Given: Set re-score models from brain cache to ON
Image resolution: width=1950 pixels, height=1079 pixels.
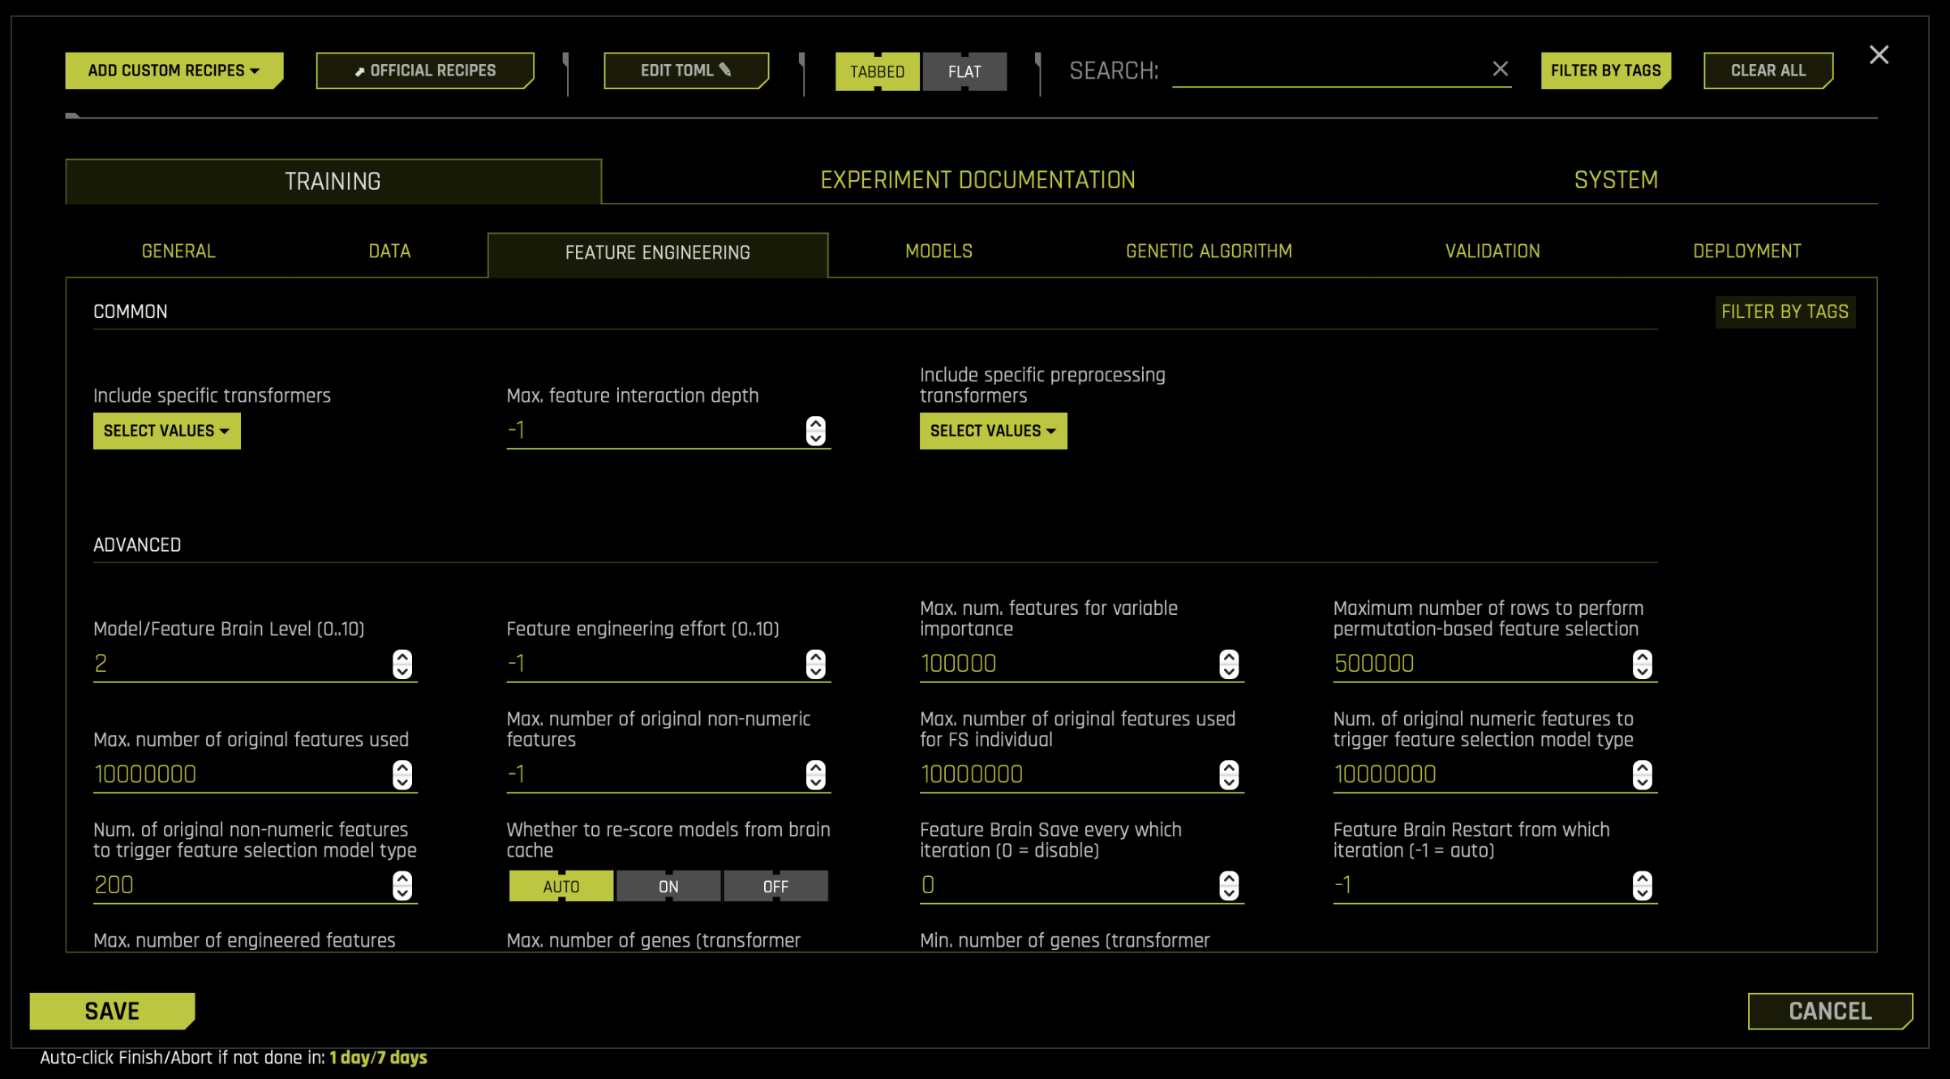Looking at the screenshot, I should (668, 886).
